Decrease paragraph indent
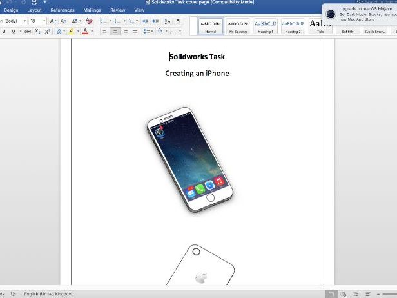 145,21
